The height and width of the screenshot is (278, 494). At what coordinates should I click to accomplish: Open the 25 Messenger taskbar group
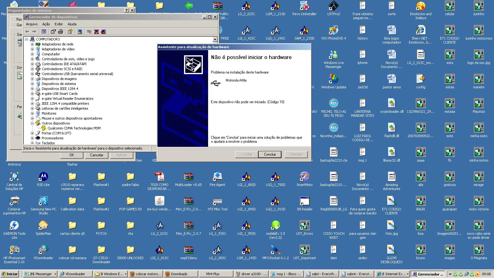[40, 274]
